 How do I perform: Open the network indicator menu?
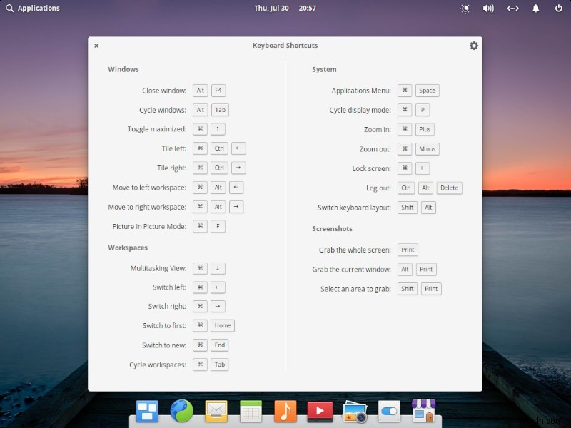tap(512, 8)
